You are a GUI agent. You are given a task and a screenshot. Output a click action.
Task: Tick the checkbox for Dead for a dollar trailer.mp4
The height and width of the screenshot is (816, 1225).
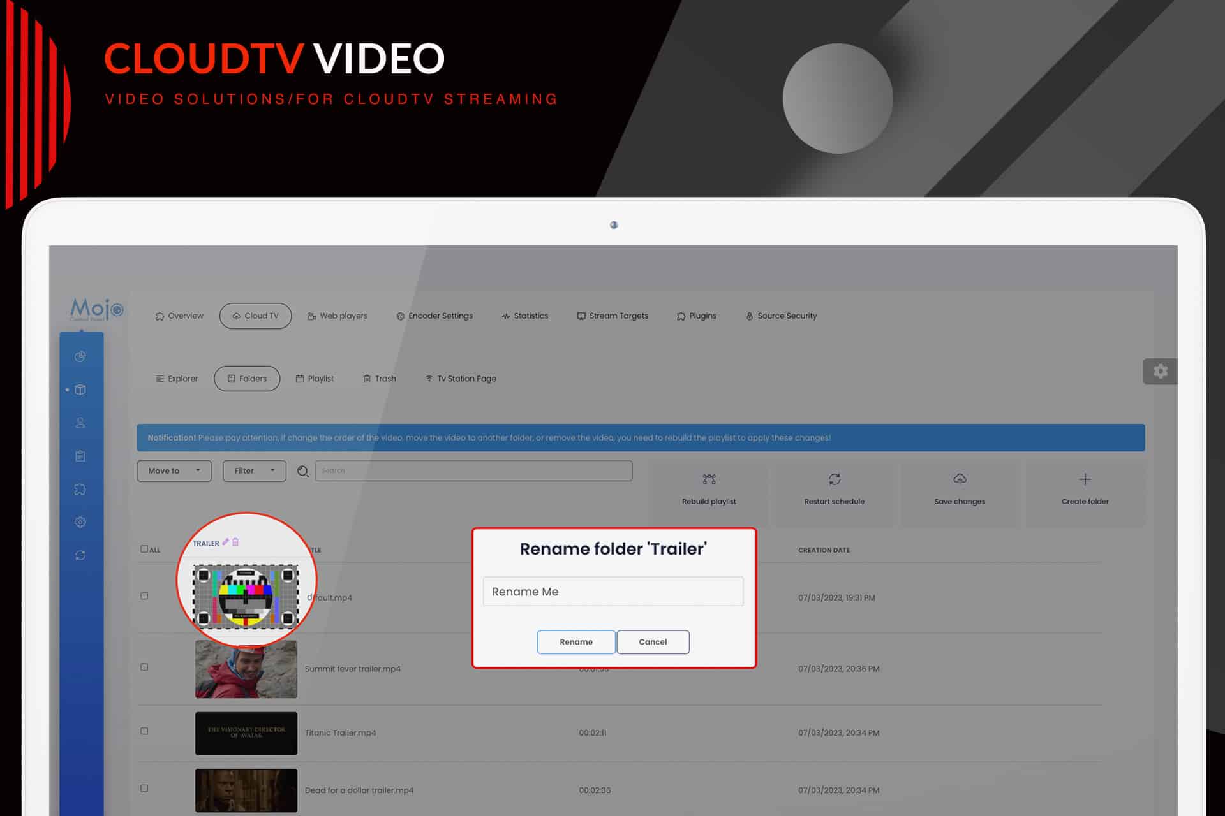tap(144, 789)
